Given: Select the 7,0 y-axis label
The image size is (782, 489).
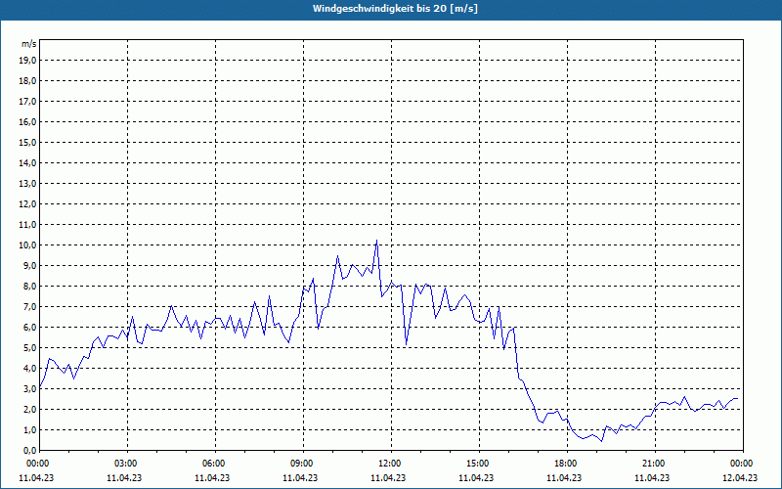Looking at the screenshot, I should click(29, 306).
